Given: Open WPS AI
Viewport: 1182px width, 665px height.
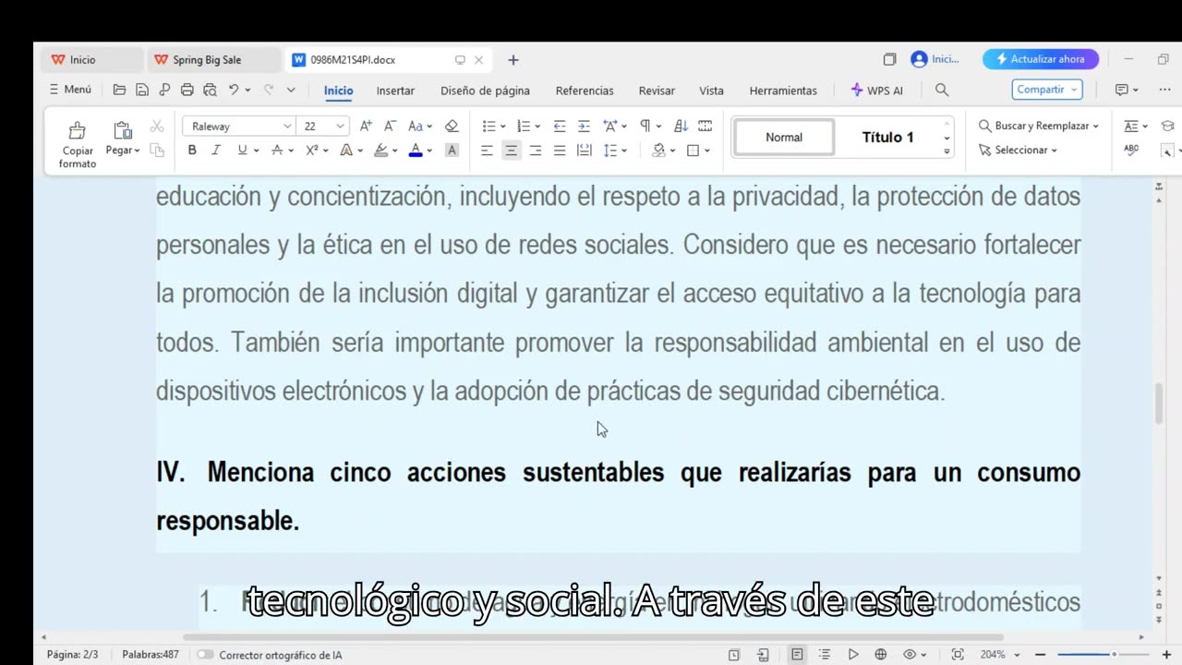Looking at the screenshot, I should point(875,91).
